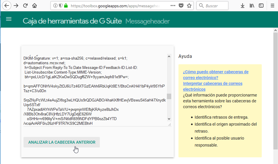Go forward with the browser forward arrow
This screenshot has height=164, width=278.
tap(16, 6)
